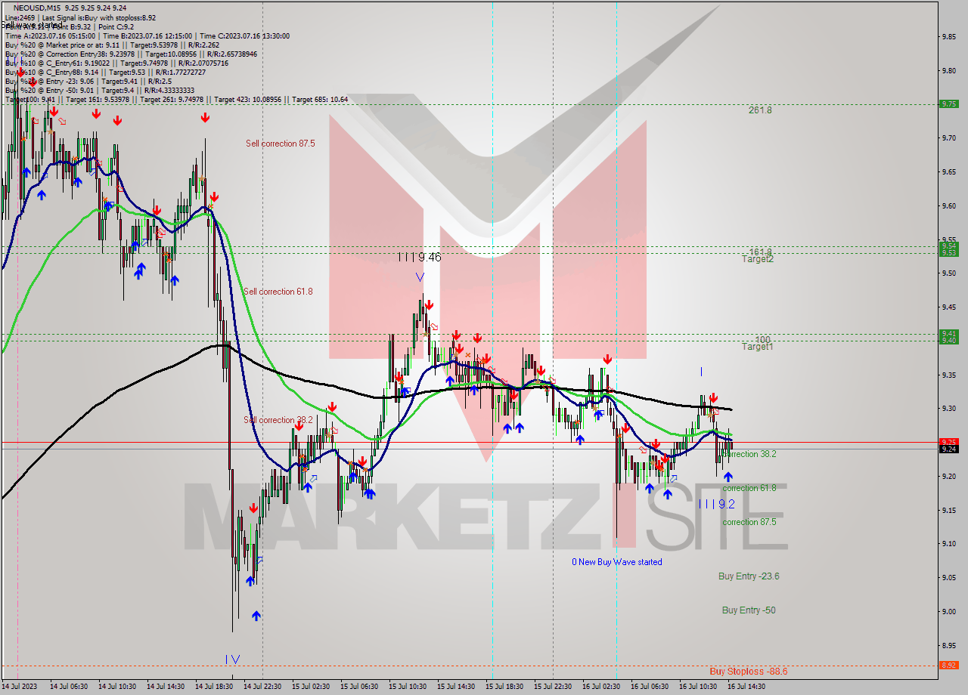This screenshot has height=695, width=968.
Task: Click the 'NEOUSD,M15' symbol title
Action: tap(37, 7)
